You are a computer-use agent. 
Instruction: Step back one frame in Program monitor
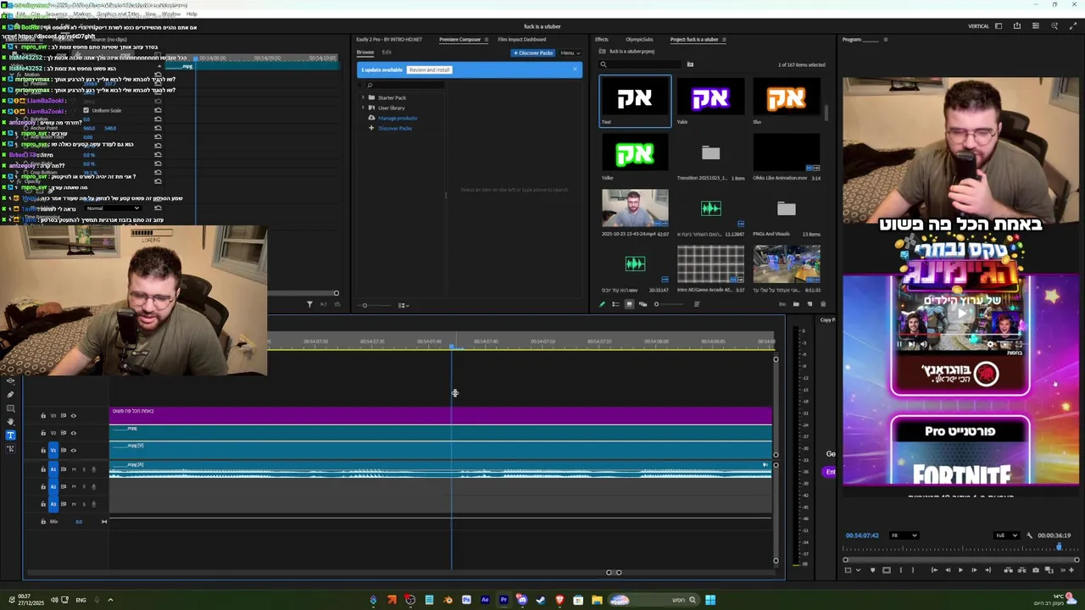(x=948, y=570)
